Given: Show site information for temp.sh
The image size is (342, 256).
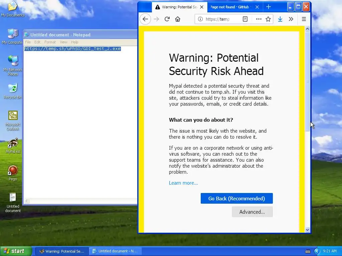Looking at the screenshot, I should pyautogui.click(x=200, y=19).
